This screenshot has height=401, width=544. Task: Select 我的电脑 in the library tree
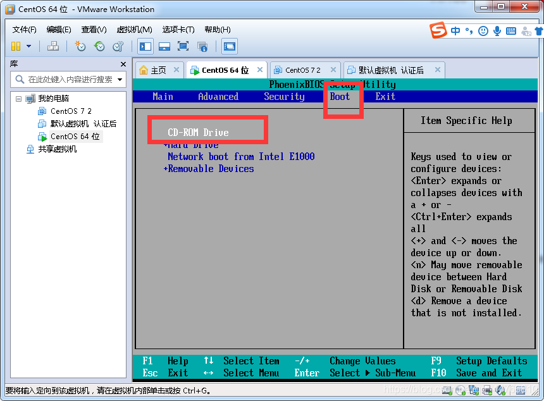click(53, 99)
